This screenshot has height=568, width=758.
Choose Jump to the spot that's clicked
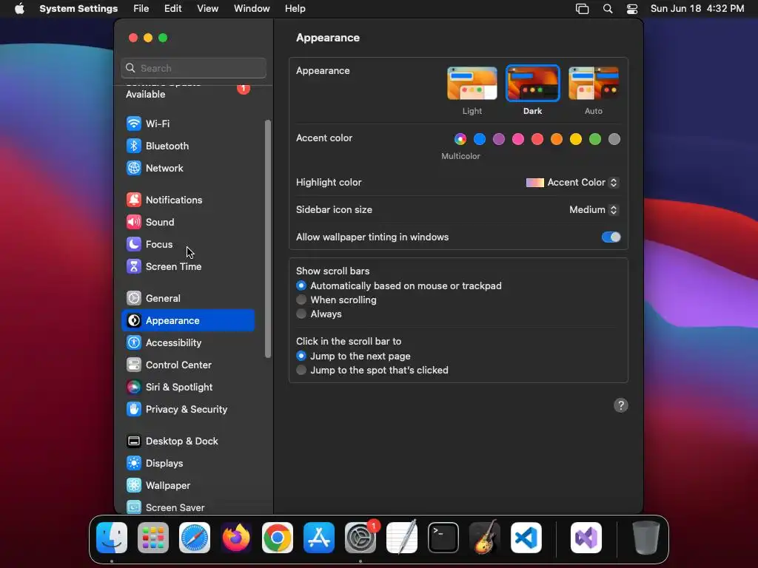[x=301, y=370]
